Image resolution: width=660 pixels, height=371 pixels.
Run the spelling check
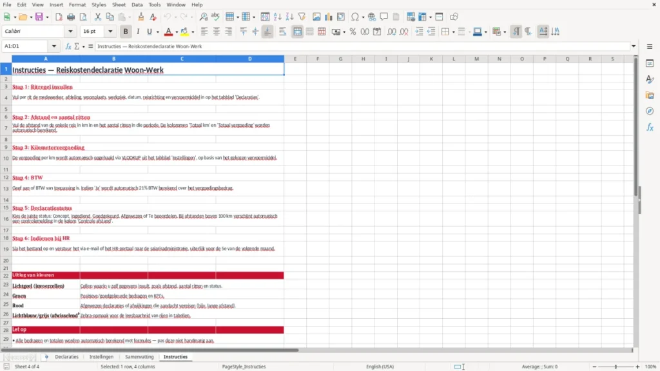pos(215,17)
